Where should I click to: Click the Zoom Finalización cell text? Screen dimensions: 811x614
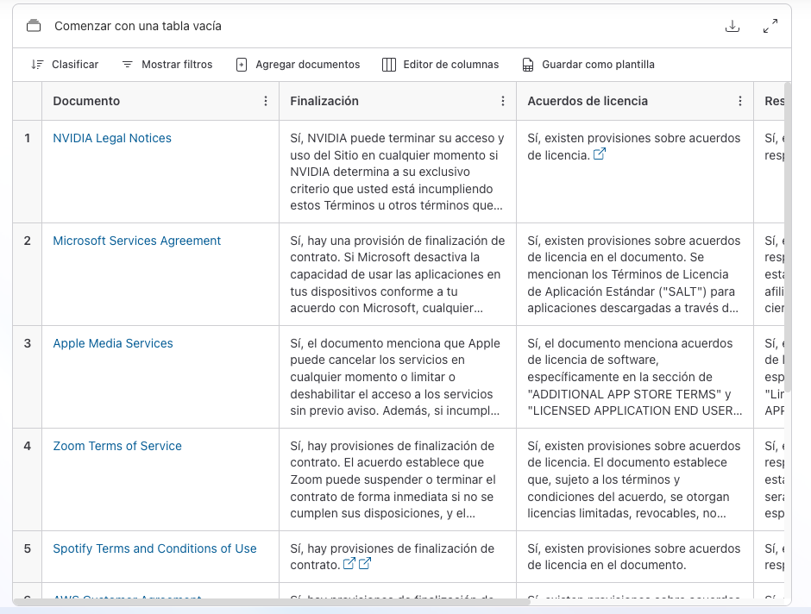393,479
